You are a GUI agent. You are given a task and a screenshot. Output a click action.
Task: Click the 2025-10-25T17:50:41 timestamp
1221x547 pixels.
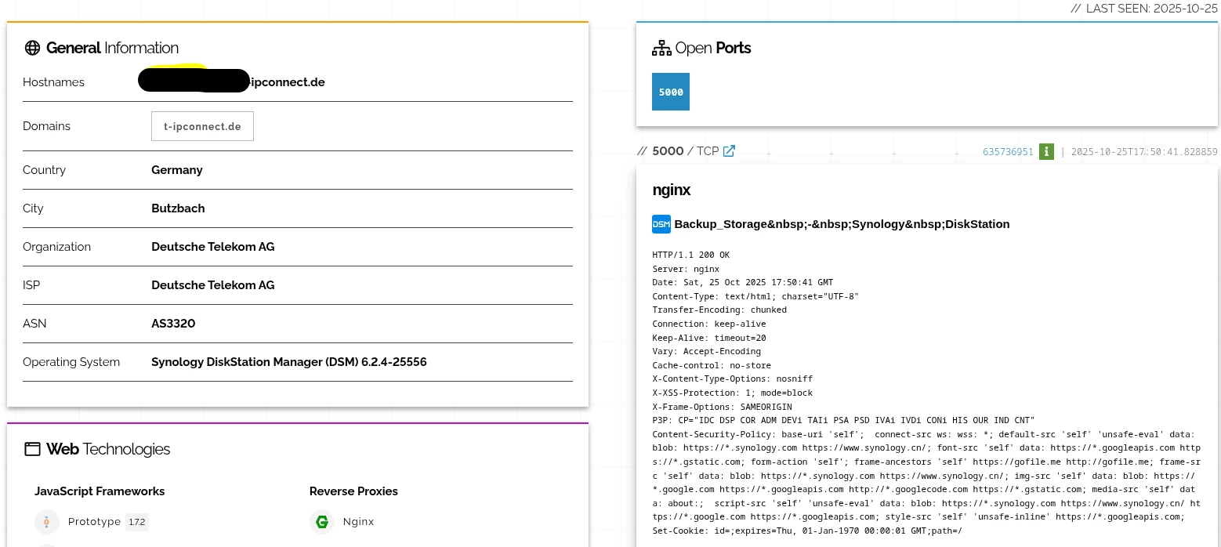click(x=1144, y=152)
